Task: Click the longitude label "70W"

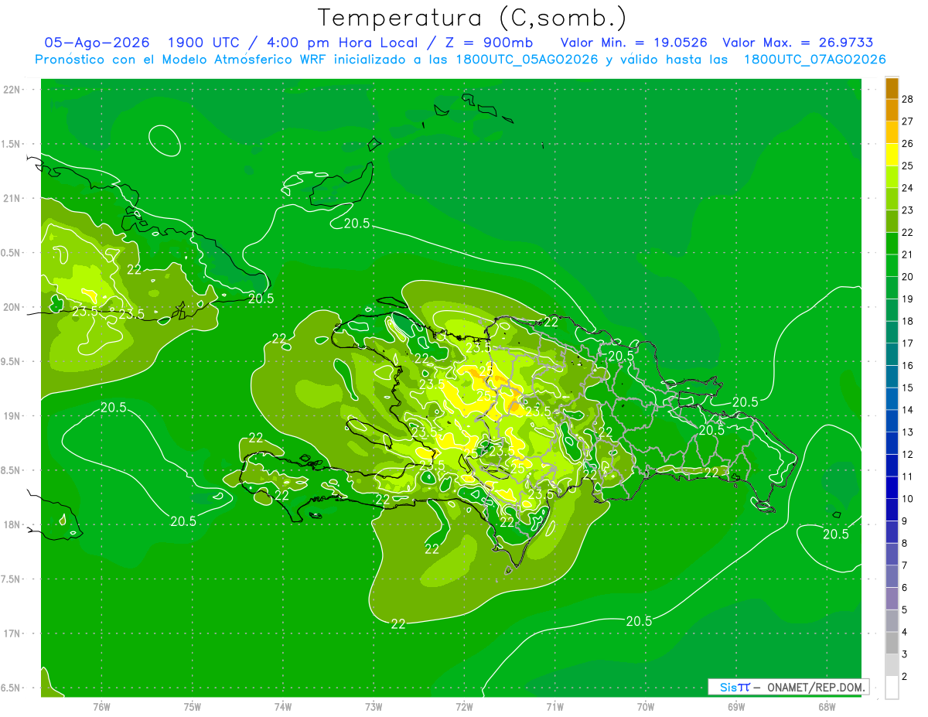Action: coord(646,706)
